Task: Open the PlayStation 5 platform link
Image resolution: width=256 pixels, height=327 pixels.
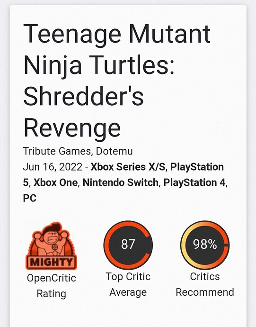Action: pos(124,175)
